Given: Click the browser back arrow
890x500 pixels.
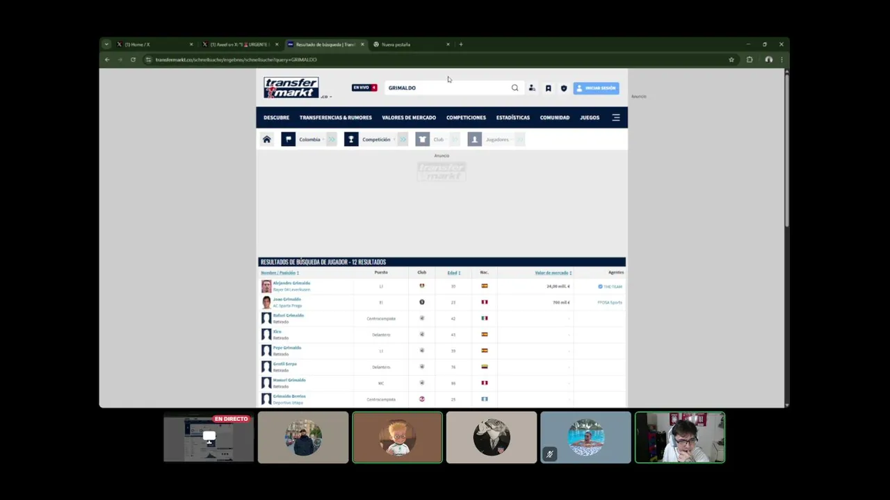Looking at the screenshot, I should pos(107,60).
